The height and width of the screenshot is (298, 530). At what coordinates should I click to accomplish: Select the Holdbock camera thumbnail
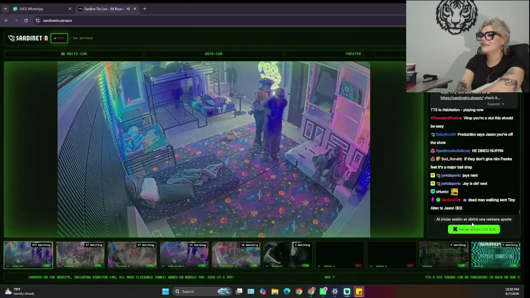pos(288,255)
